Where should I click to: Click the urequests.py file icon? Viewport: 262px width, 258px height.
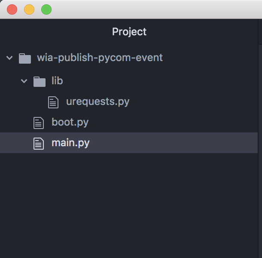click(x=53, y=102)
